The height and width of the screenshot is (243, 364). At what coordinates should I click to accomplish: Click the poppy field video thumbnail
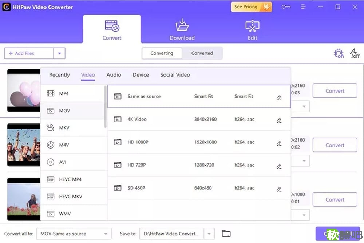click(x=24, y=199)
